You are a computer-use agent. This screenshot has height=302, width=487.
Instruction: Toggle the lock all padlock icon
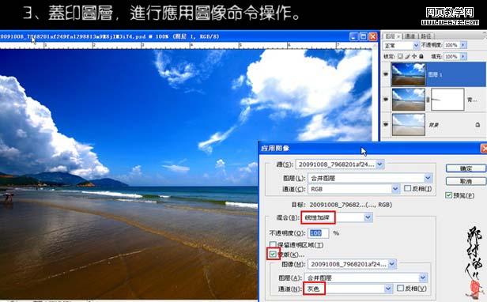tap(421, 56)
